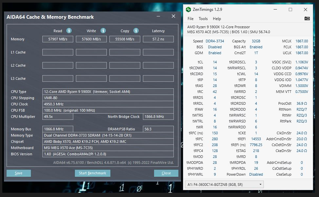Click Memory Read field showing 57907 MB/s

pyautogui.click(x=58, y=39)
